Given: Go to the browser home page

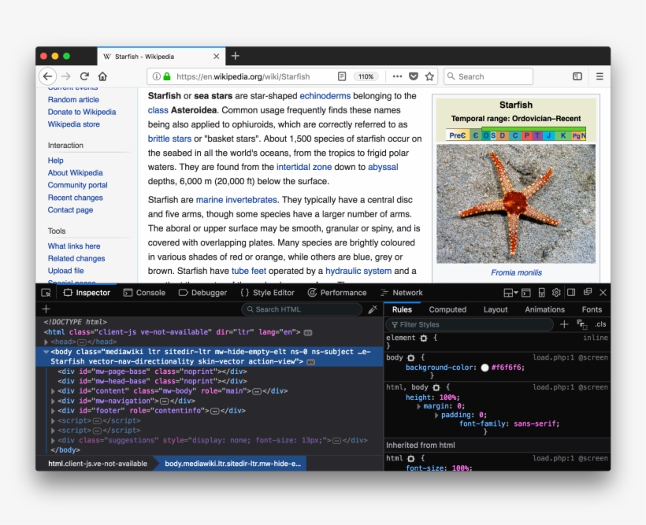Looking at the screenshot, I should (x=102, y=76).
